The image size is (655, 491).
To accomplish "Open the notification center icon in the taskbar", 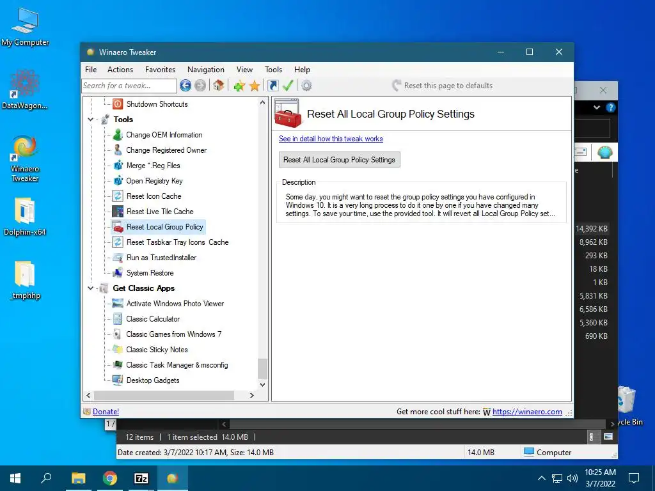I will [x=634, y=478].
